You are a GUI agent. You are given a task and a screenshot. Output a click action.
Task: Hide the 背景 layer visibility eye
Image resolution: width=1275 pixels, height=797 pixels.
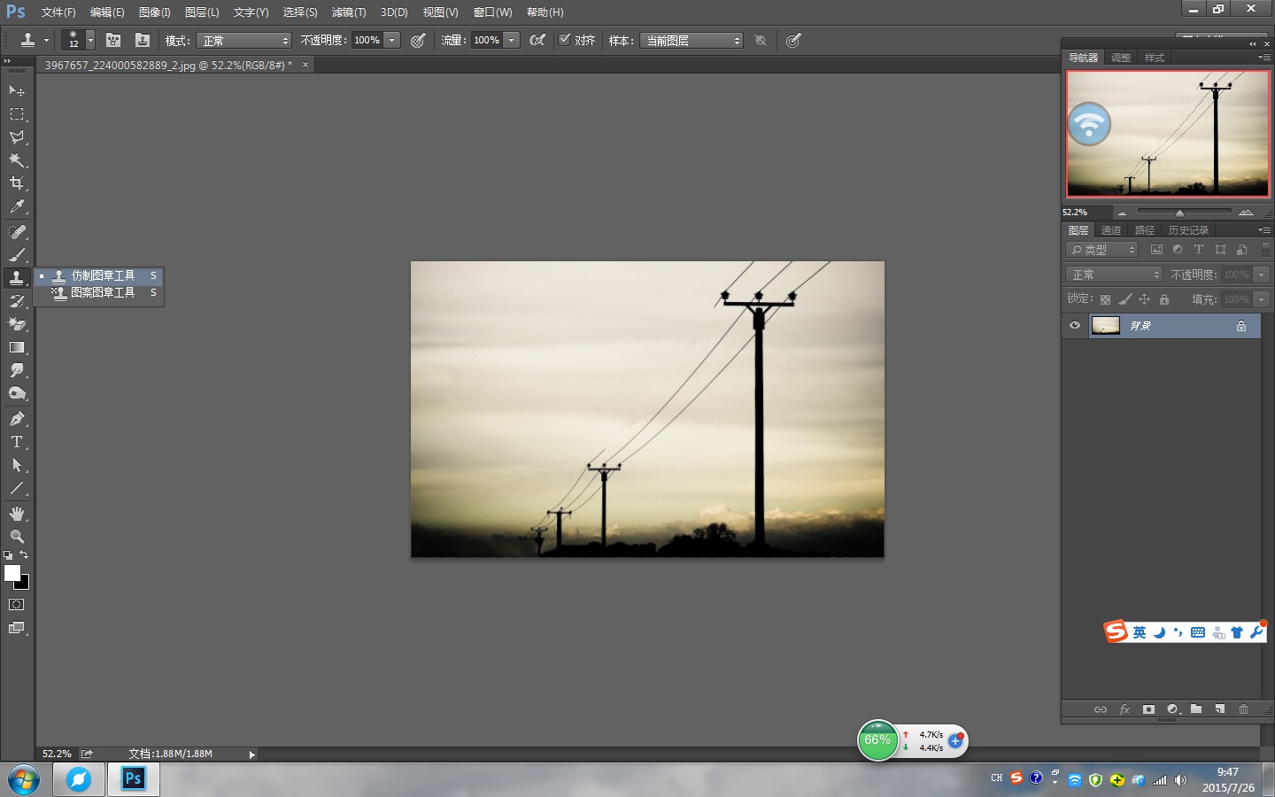(x=1075, y=325)
